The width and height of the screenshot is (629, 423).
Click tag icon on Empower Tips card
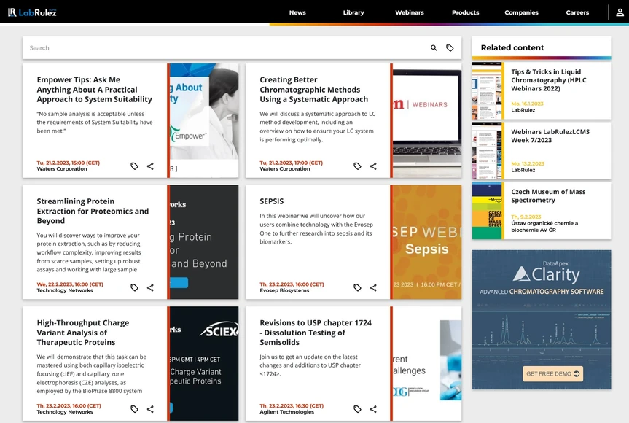coord(134,166)
